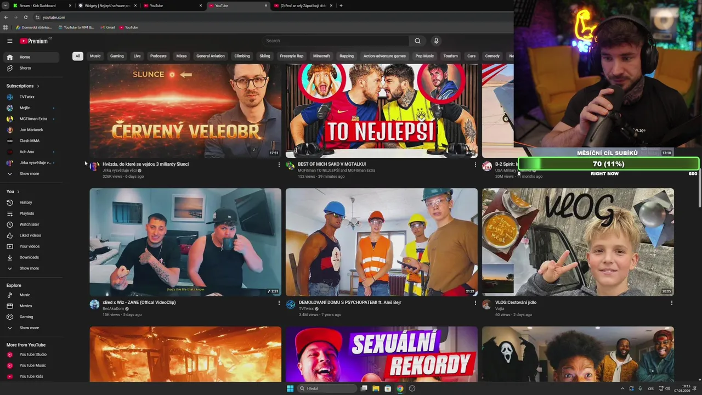The image size is (702, 395).
Task: Open the Watch later list
Action: coord(31,224)
